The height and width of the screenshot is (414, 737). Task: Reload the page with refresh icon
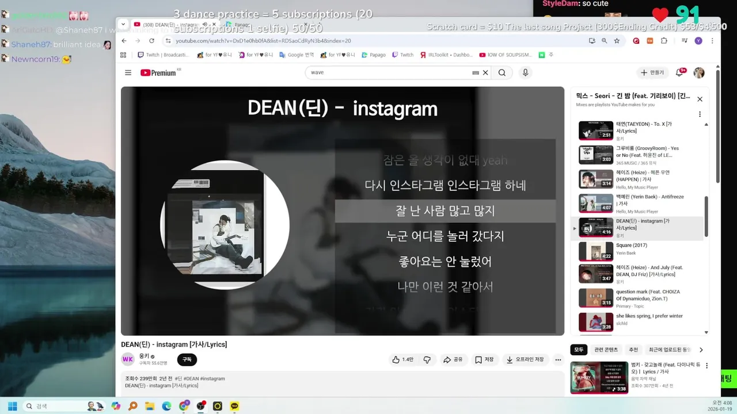(x=151, y=41)
